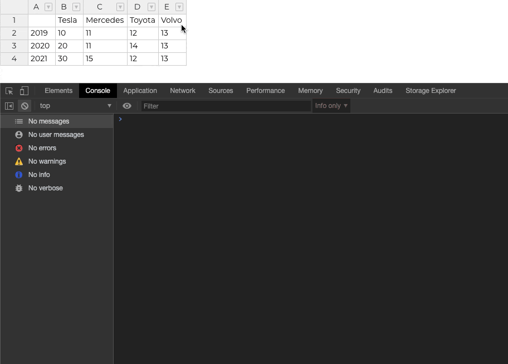Select the empty cell A1
Screen dimensions: 508x364
click(x=42, y=21)
